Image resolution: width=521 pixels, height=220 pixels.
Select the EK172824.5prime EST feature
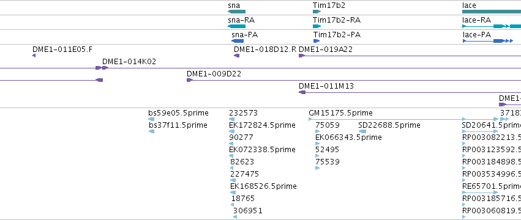(232, 131)
